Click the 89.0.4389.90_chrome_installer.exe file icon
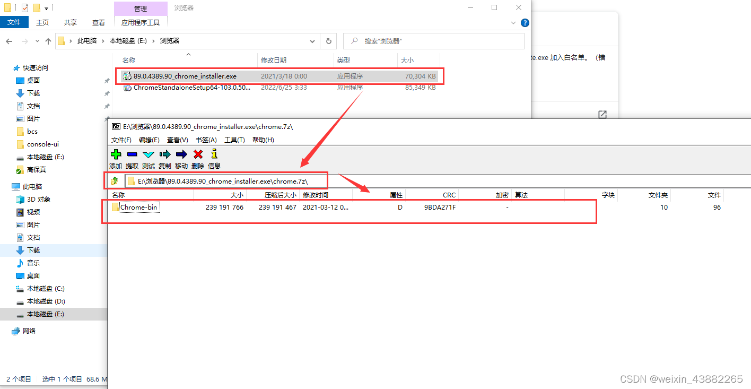This screenshot has width=751, height=389. [x=127, y=76]
